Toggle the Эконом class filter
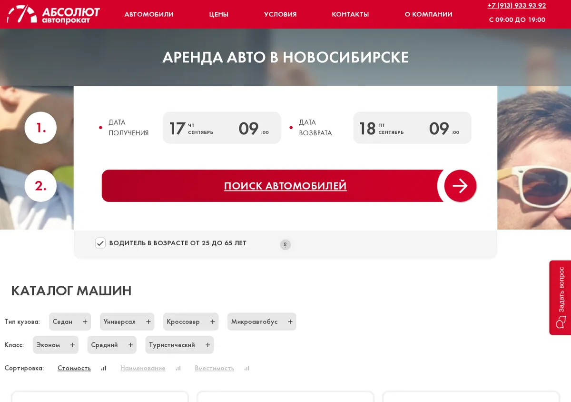 pyautogui.click(x=56, y=345)
